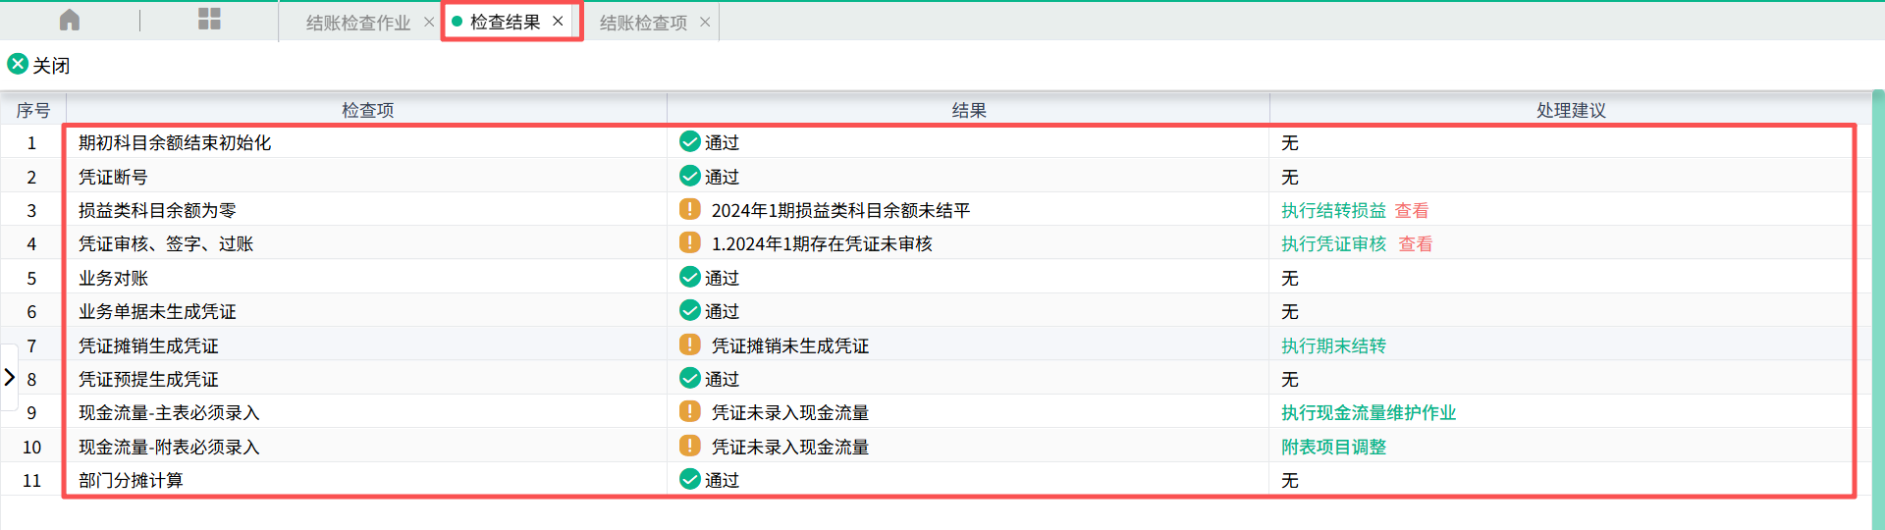Close the 检查结果 tab
Viewport: 1885px width, 530px height.
coord(558,22)
